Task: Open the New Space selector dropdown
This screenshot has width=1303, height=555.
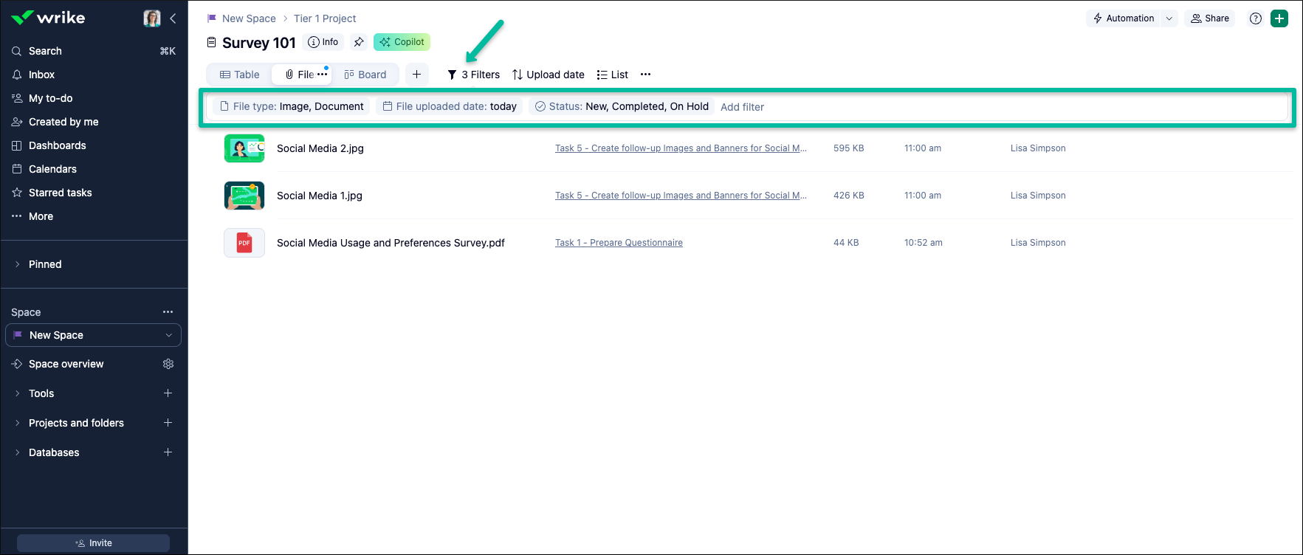Action: 93,335
